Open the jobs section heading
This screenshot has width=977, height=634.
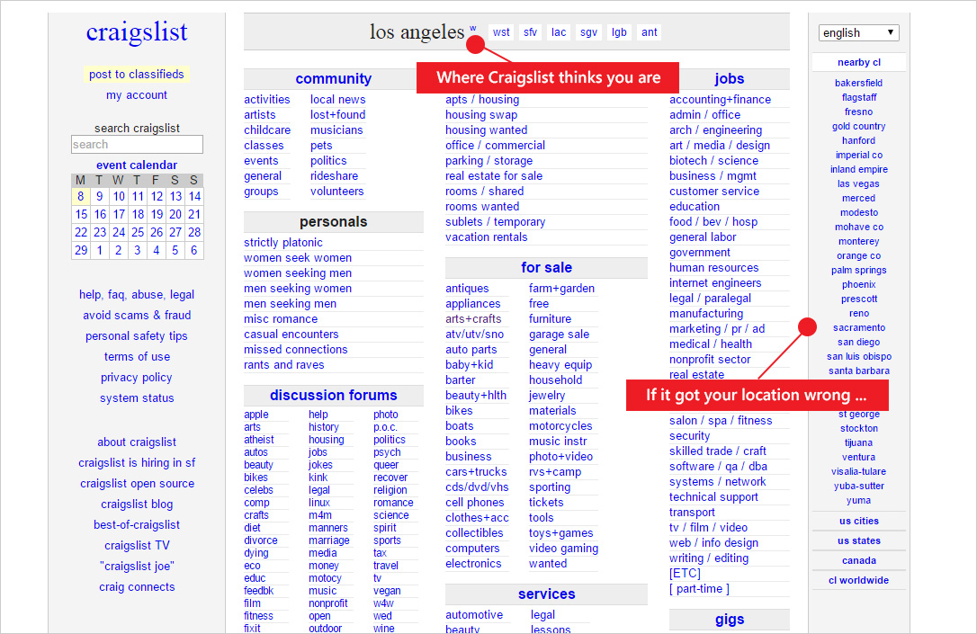click(x=729, y=78)
